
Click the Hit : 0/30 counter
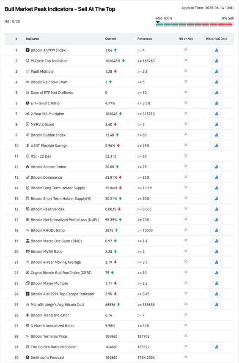coord(12,21)
